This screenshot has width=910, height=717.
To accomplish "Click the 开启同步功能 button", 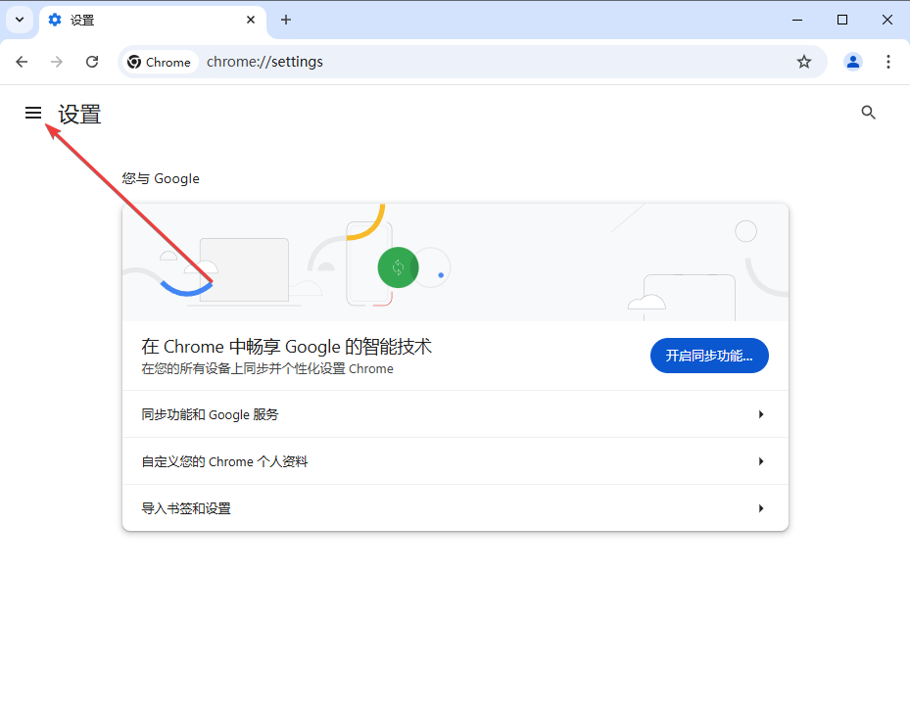I will [708, 356].
